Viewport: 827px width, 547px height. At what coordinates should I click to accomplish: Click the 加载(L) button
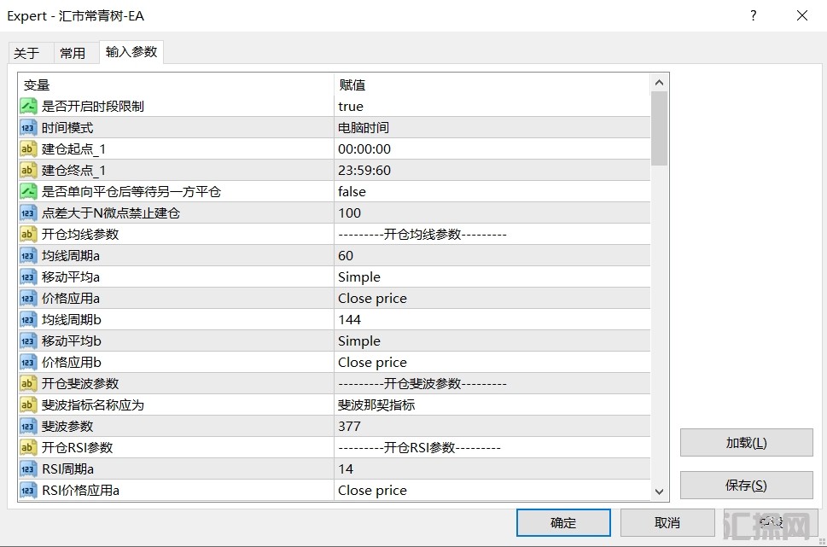(x=746, y=443)
